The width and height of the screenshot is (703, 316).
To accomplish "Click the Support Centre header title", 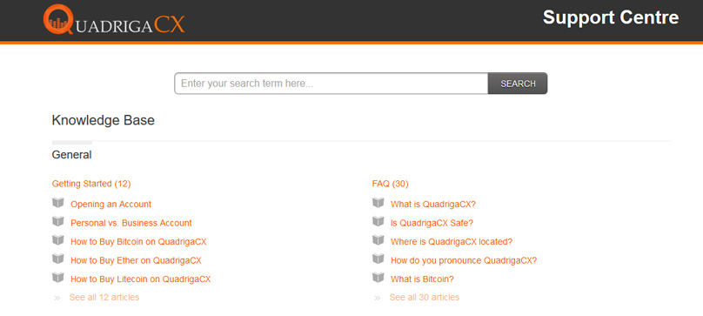I will (611, 17).
